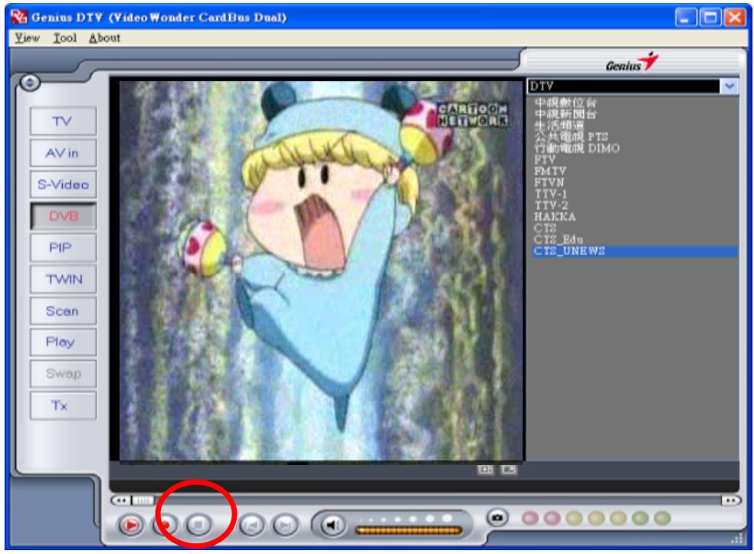This screenshot has height=554, width=754.
Task: Expand the DTV dropdown arrow
Action: [729, 87]
